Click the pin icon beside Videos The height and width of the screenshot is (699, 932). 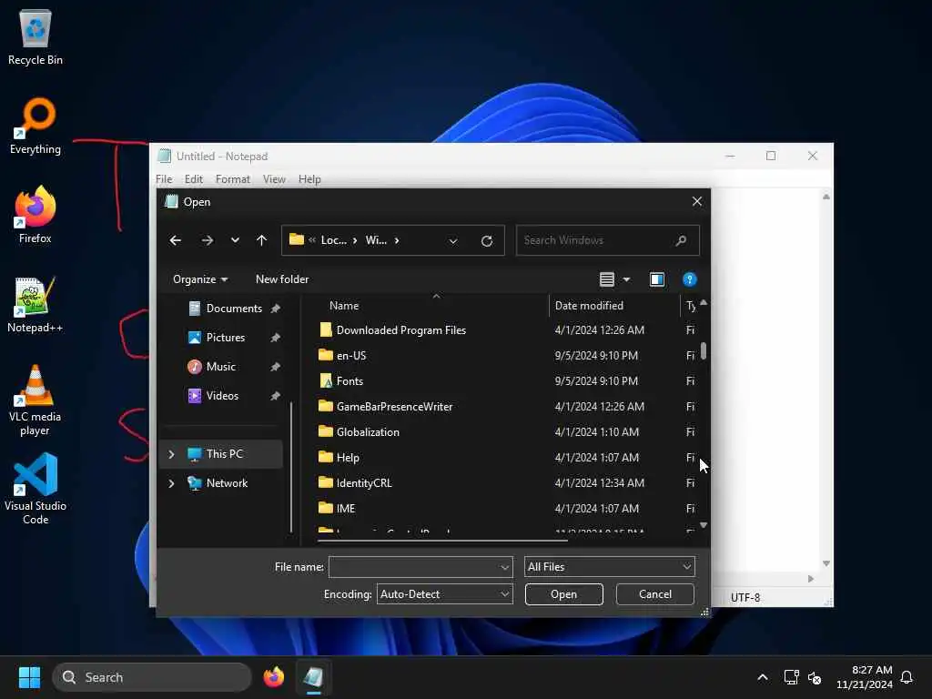coord(275,396)
